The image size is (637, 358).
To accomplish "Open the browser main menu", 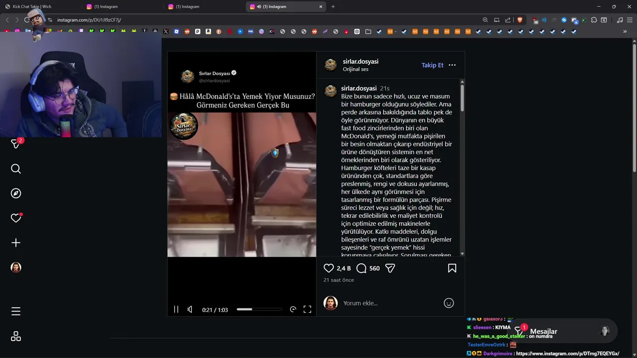I will (630, 20).
